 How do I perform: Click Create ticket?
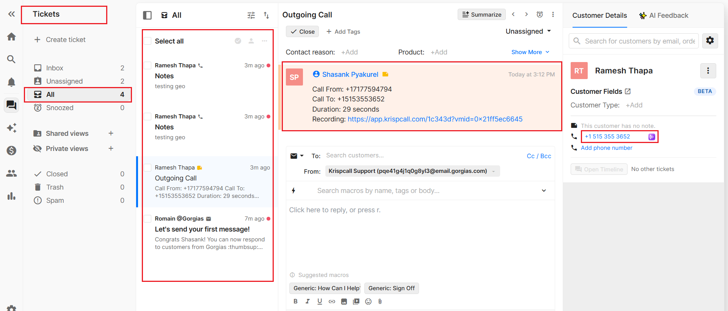coord(60,40)
